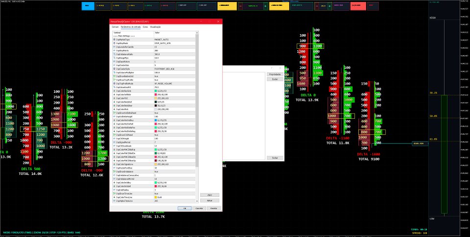Click the light blue button in the top toolbar

88,6
